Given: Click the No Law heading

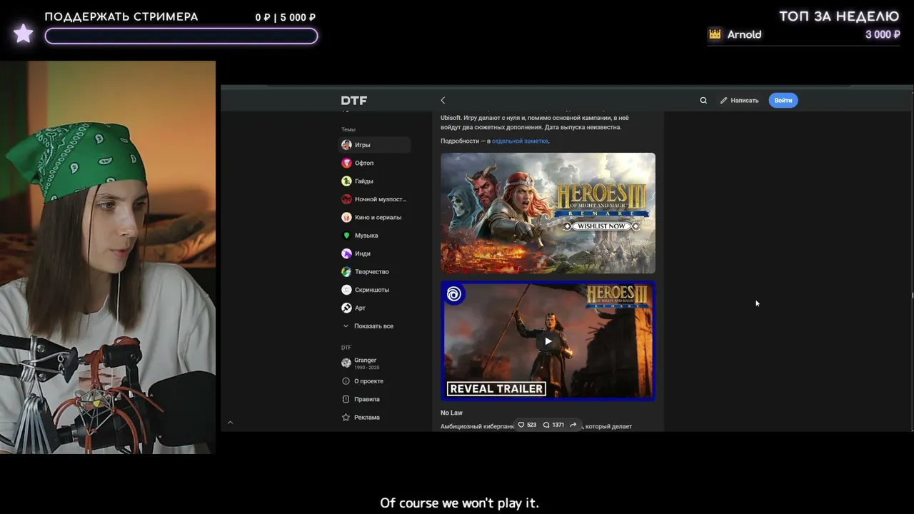Looking at the screenshot, I should [451, 413].
